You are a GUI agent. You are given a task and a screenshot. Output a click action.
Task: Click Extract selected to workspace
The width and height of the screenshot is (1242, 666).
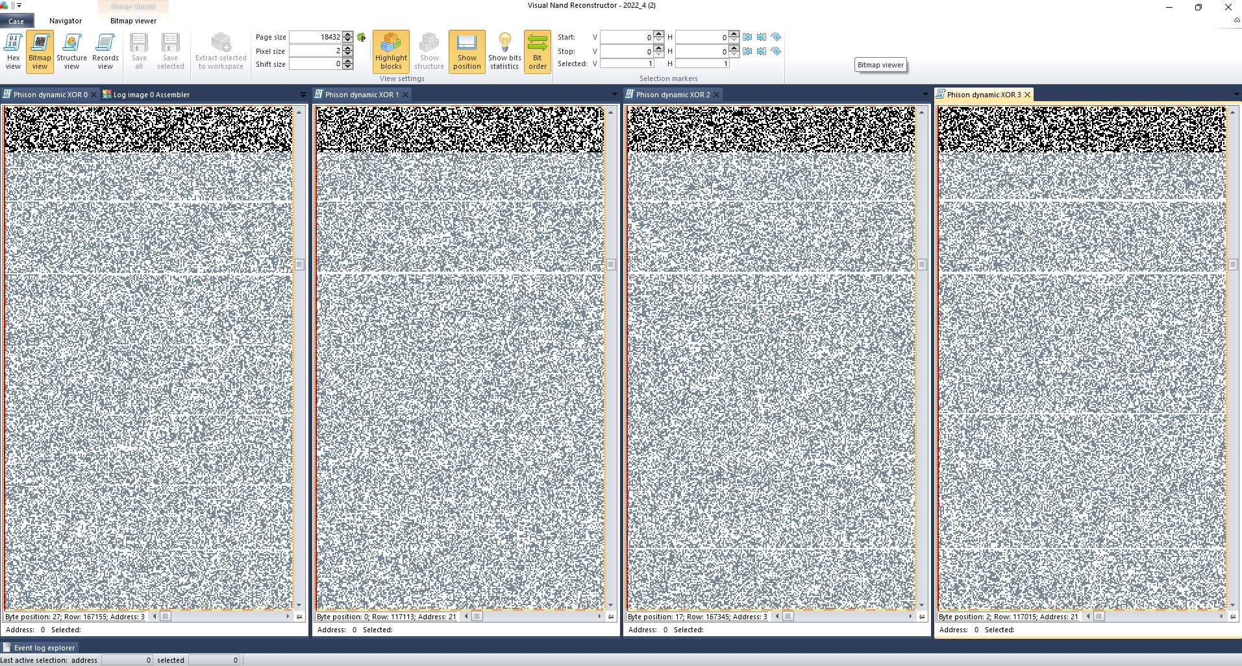[221, 51]
